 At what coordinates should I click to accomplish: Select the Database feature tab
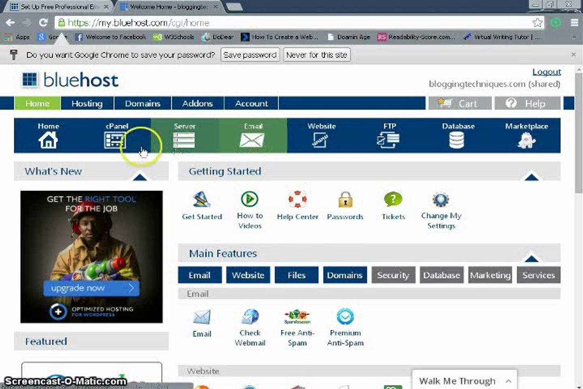click(442, 275)
